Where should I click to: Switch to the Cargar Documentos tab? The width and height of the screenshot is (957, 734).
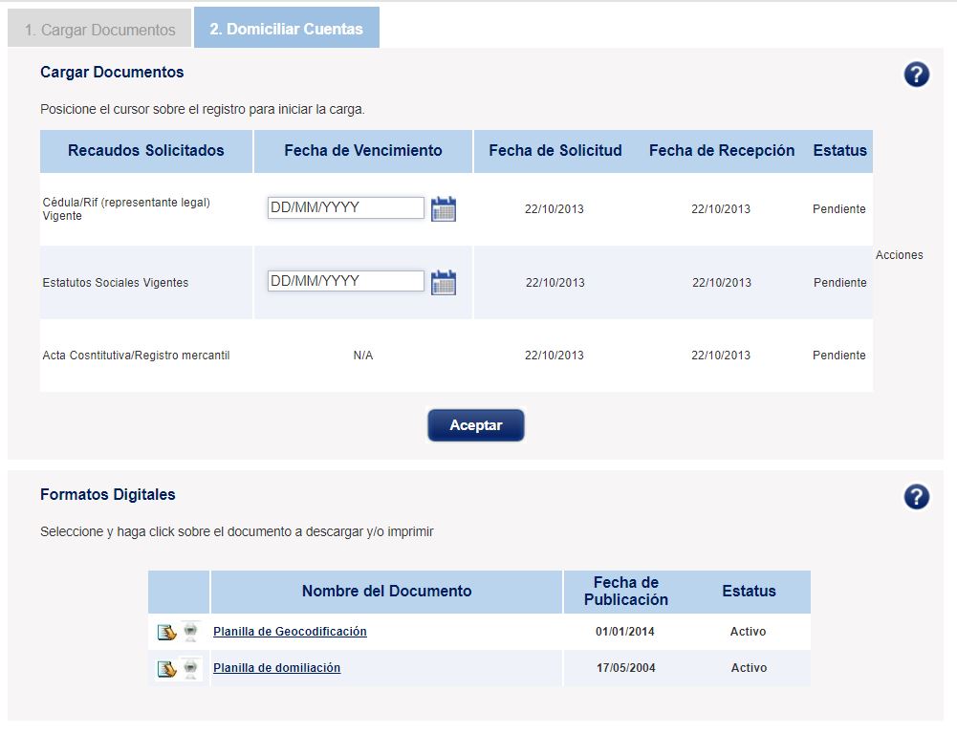click(x=100, y=30)
